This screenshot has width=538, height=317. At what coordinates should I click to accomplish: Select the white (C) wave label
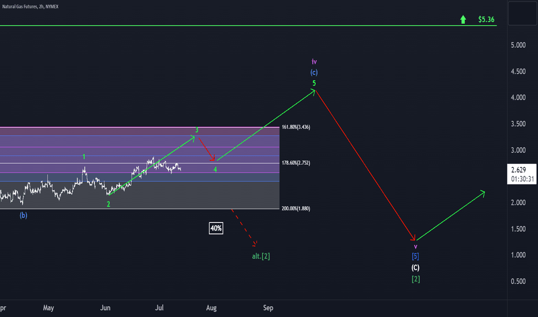pyautogui.click(x=416, y=267)
